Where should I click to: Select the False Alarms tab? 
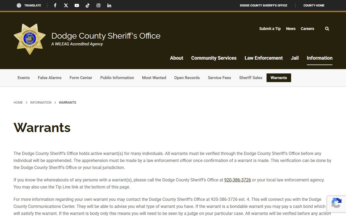pyautogui.click(x=49, y=78)
